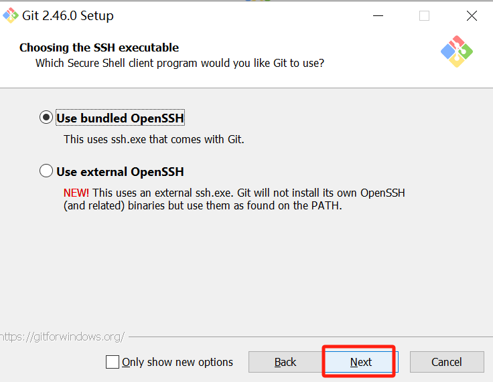This screenshot has height=382, width=493.
Task: Choose the Use external OpenSSH radio button
Action: pos(46,171)
